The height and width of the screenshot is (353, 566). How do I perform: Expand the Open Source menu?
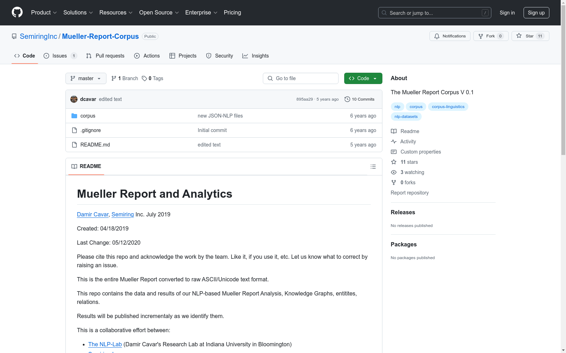(x=159, y=13)
